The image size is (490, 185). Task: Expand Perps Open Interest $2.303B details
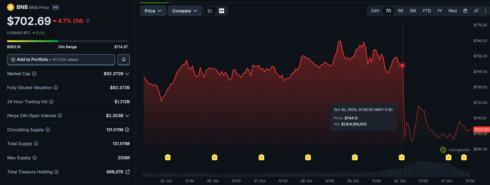coord(127,116)
